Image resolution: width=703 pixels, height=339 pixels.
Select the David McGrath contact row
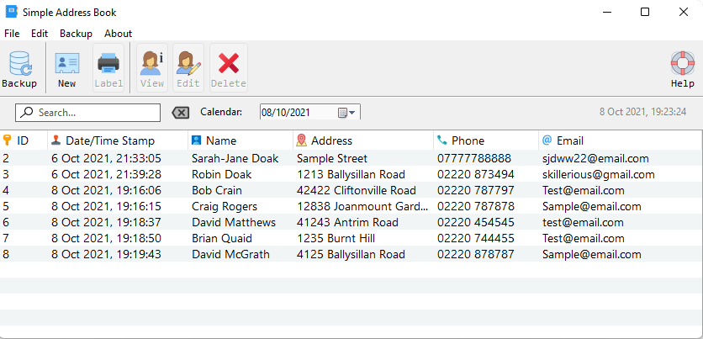click(x=230, y=254)
